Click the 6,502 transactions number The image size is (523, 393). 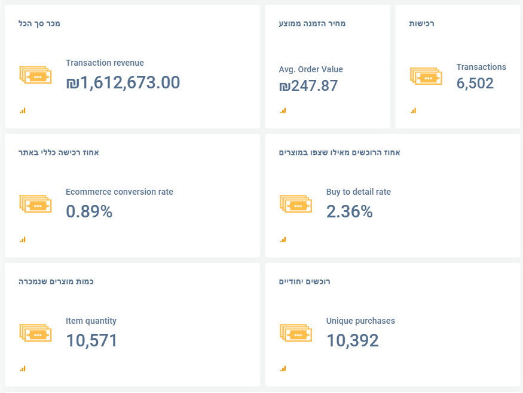(x=475, y=84)
